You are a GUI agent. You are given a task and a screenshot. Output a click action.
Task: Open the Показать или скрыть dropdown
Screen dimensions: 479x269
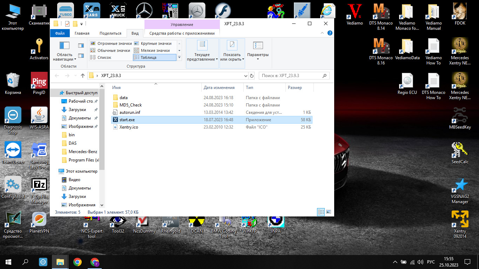(x=232, y=57)
